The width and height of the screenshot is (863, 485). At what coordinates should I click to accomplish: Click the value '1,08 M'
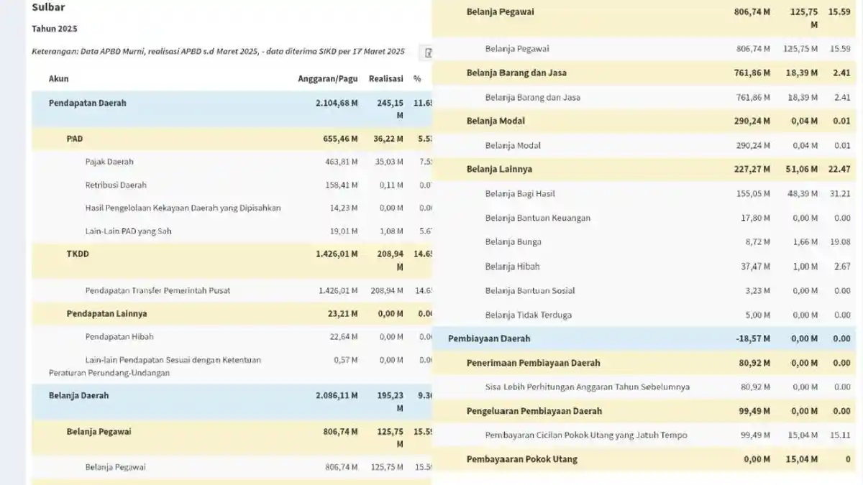(x=391, y=231)
